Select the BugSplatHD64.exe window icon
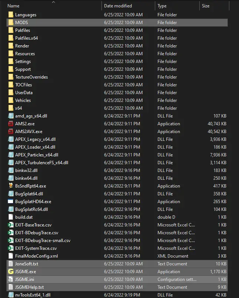Image resolution: width=239 pixels, height=298 pixels. point(10,202)
